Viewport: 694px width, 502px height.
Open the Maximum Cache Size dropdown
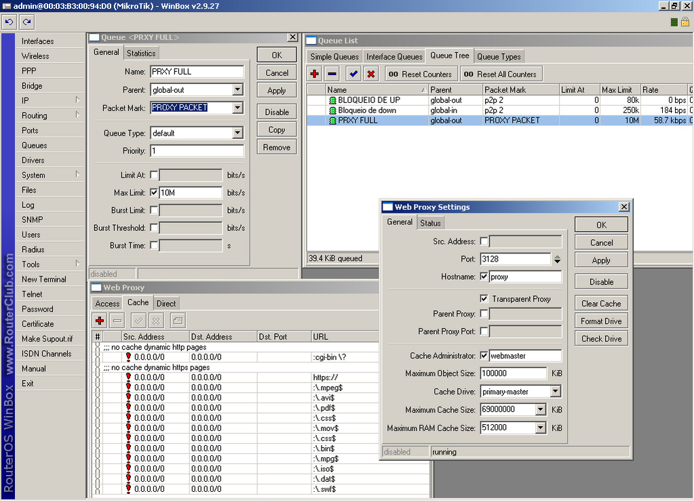[541, 410]
